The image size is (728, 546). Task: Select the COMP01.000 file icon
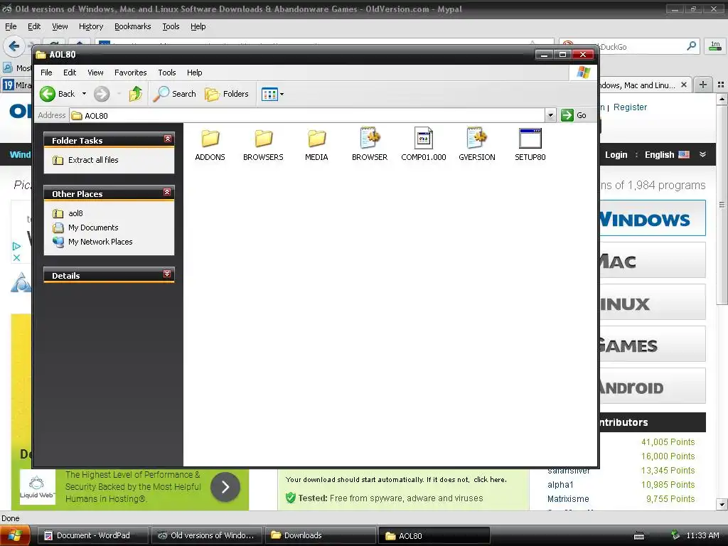[x=424, y=139]
